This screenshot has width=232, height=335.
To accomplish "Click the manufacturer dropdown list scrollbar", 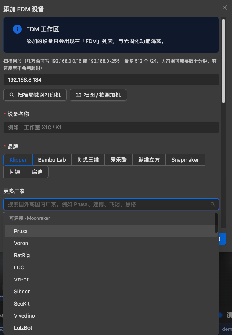I will 216,223.
